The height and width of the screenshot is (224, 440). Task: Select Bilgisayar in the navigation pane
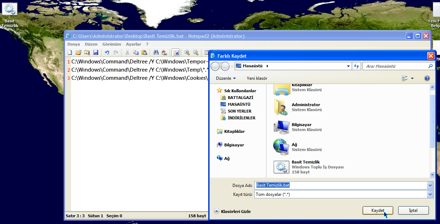(230, 145)
